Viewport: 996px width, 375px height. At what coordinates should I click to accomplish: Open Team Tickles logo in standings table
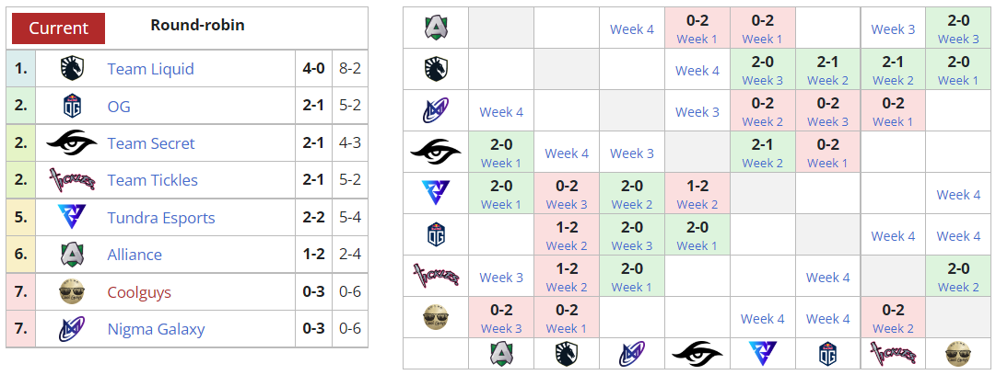pyautogui.click(x=71, y=180)
